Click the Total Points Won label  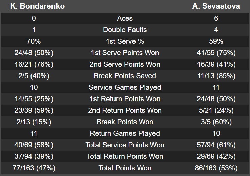(125, 168)
